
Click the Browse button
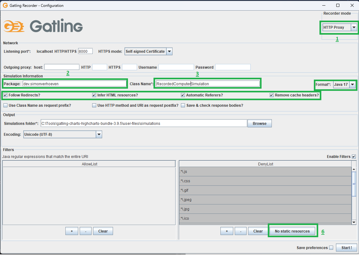(259, 124)
